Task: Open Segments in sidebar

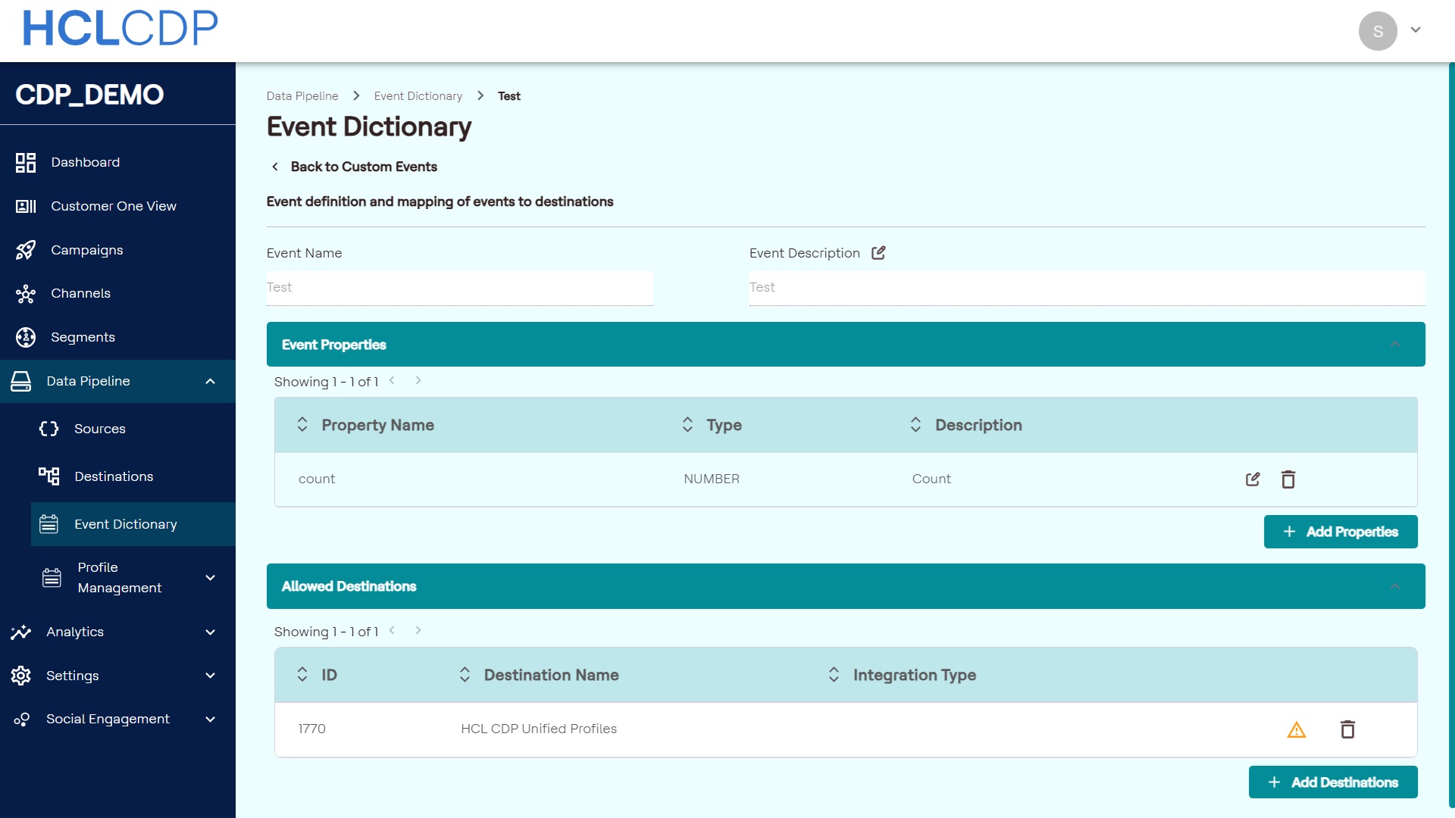Action: pyautogui.click(x=83, y=337)
